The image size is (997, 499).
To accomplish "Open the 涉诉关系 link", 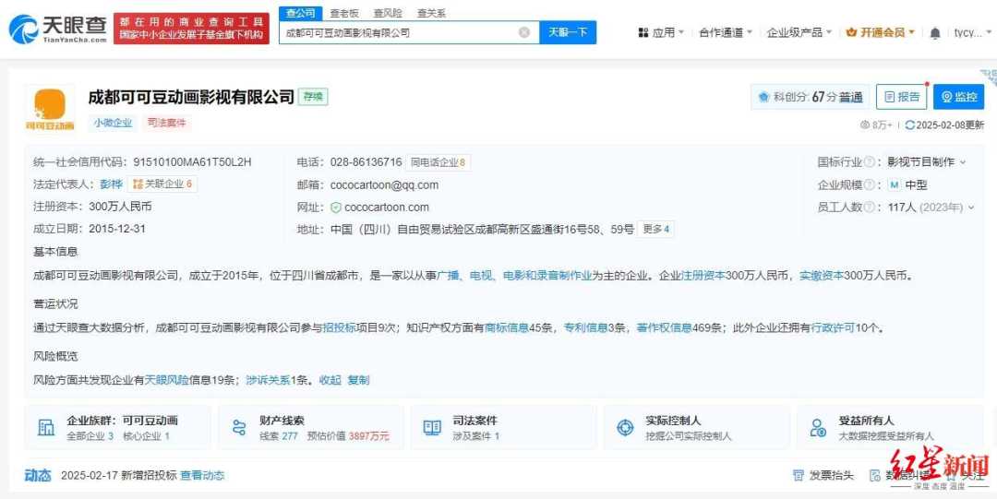I will (x=269, y=380).
